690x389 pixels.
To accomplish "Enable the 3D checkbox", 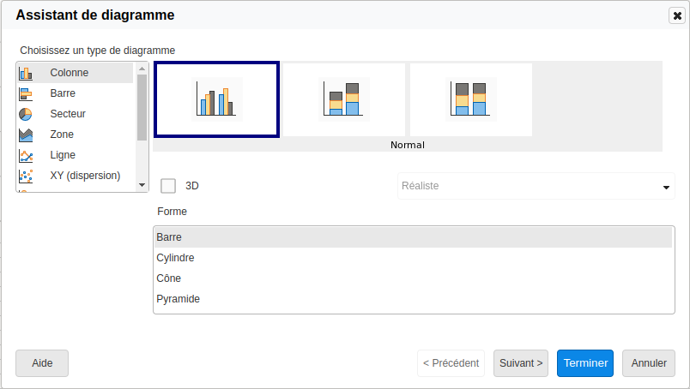I will pos(169,186).
